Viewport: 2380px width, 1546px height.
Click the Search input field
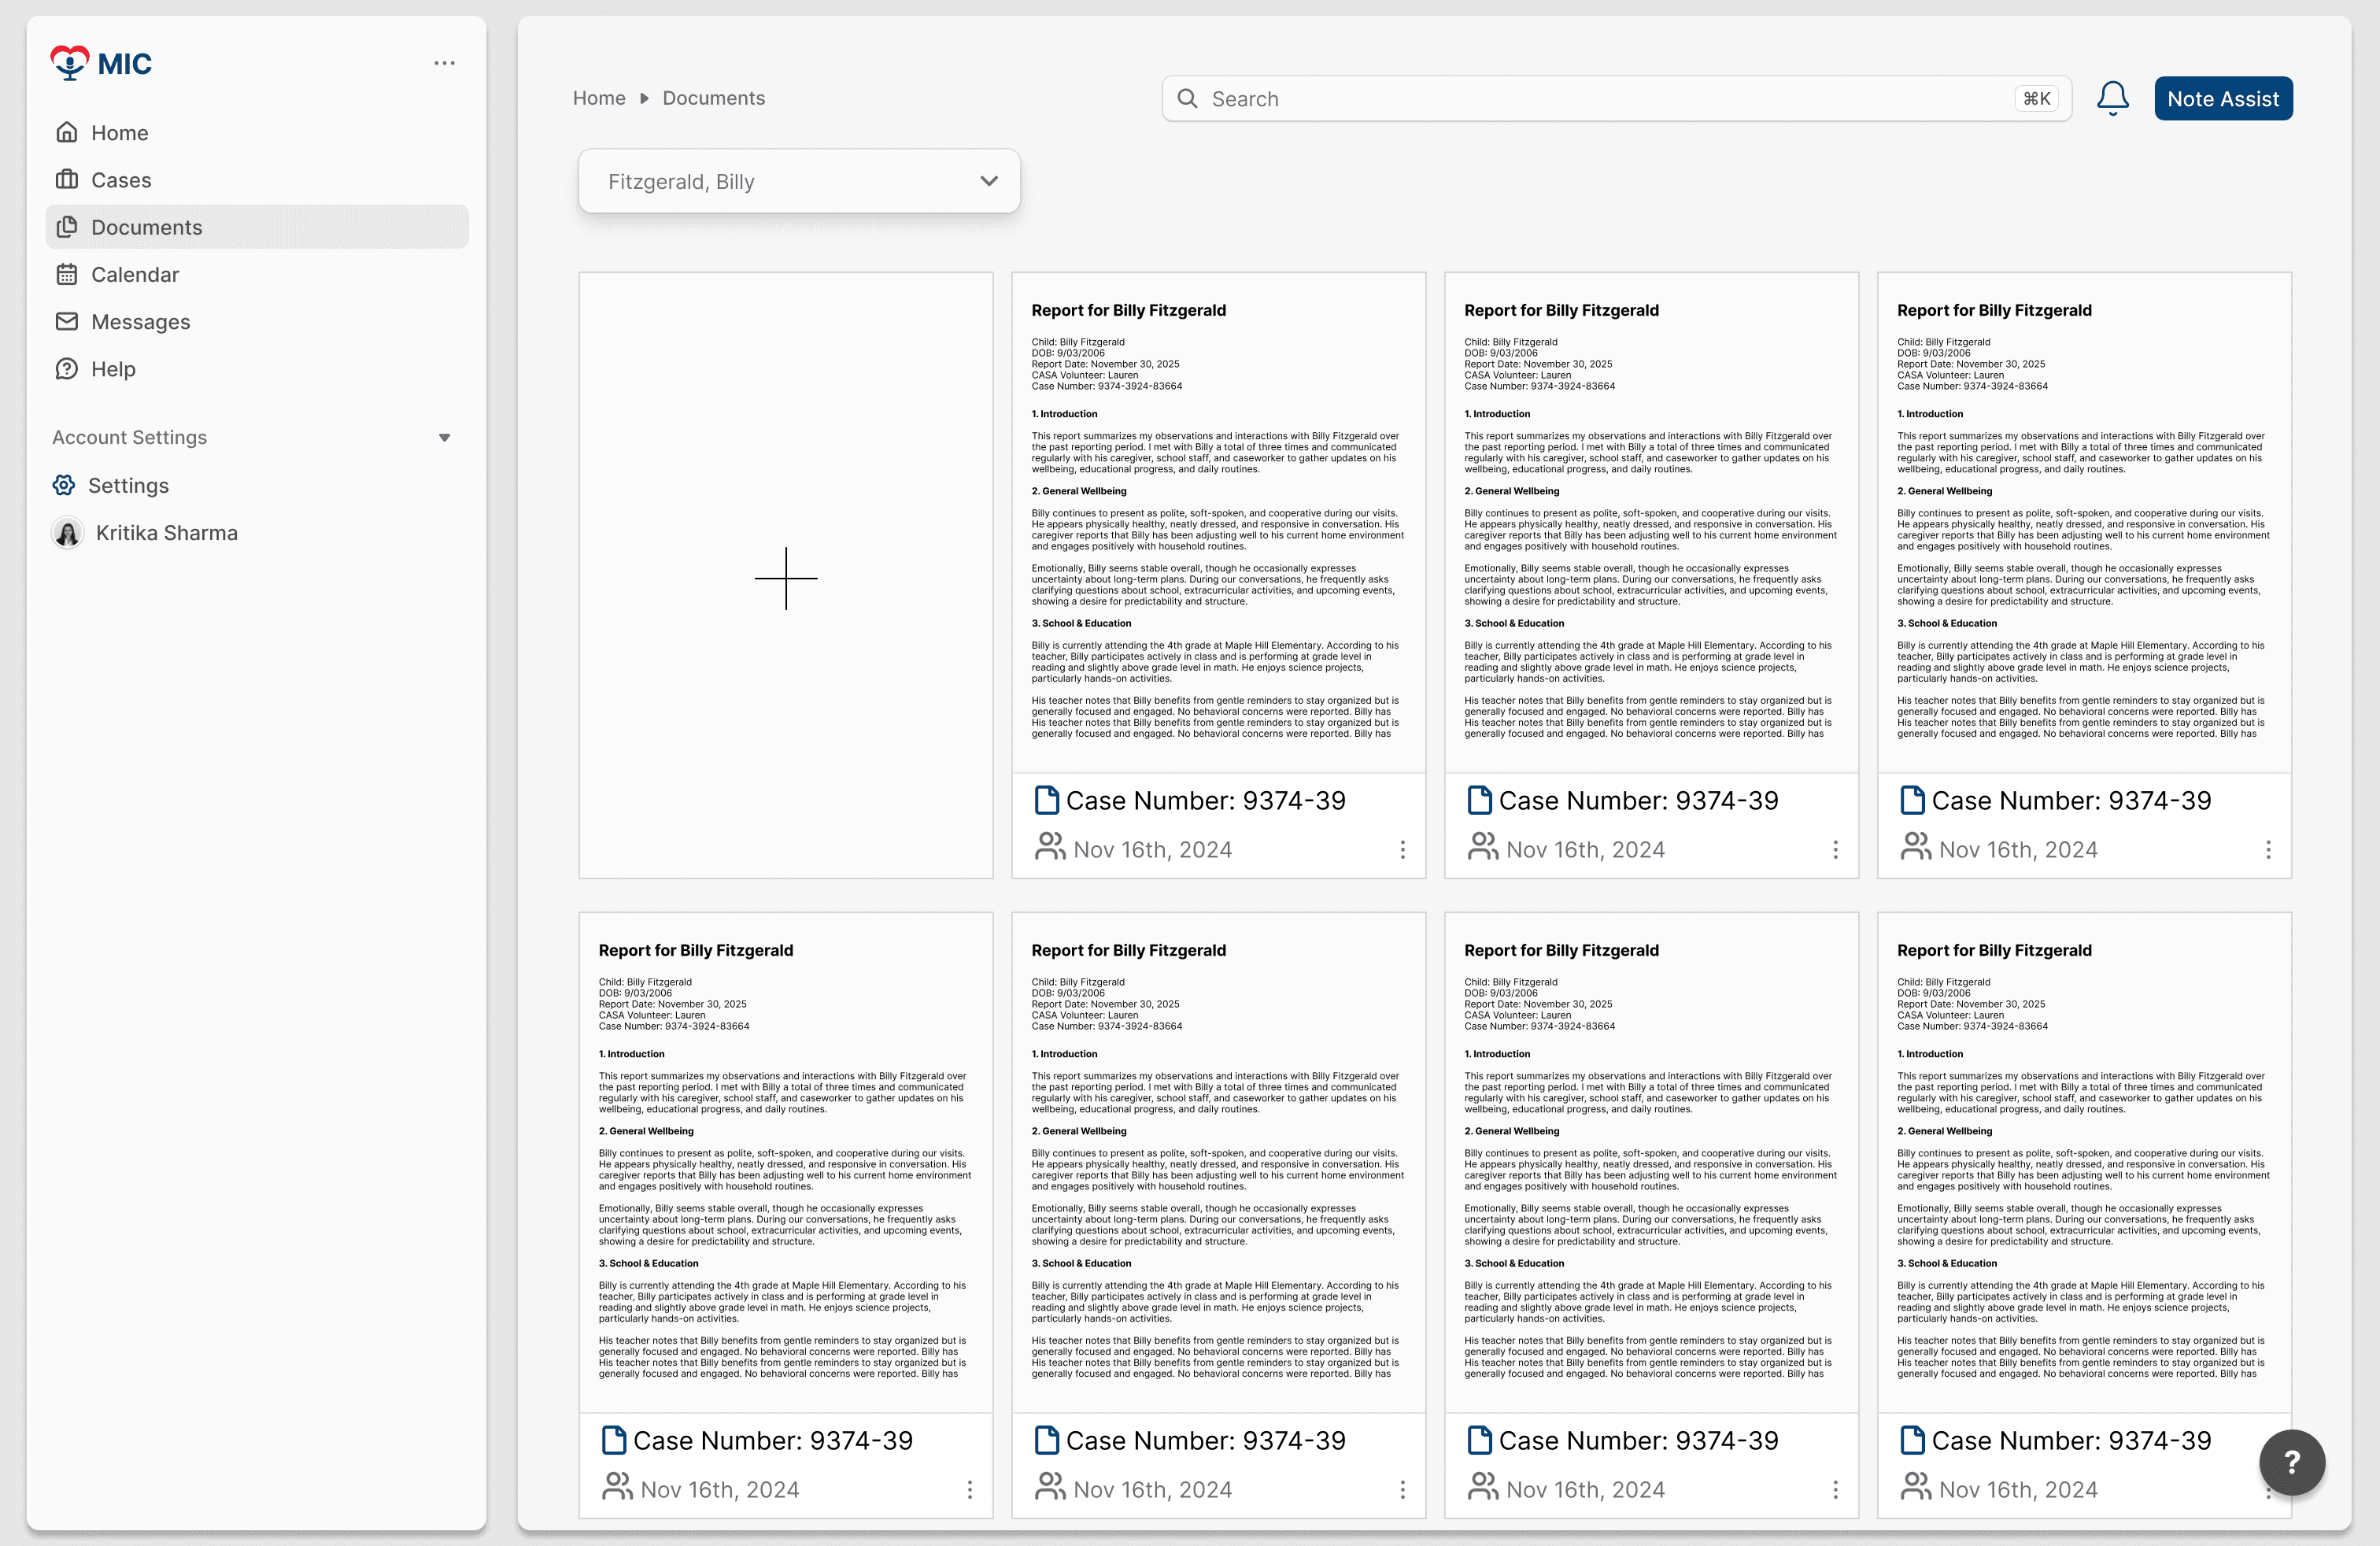[1600, 98]
